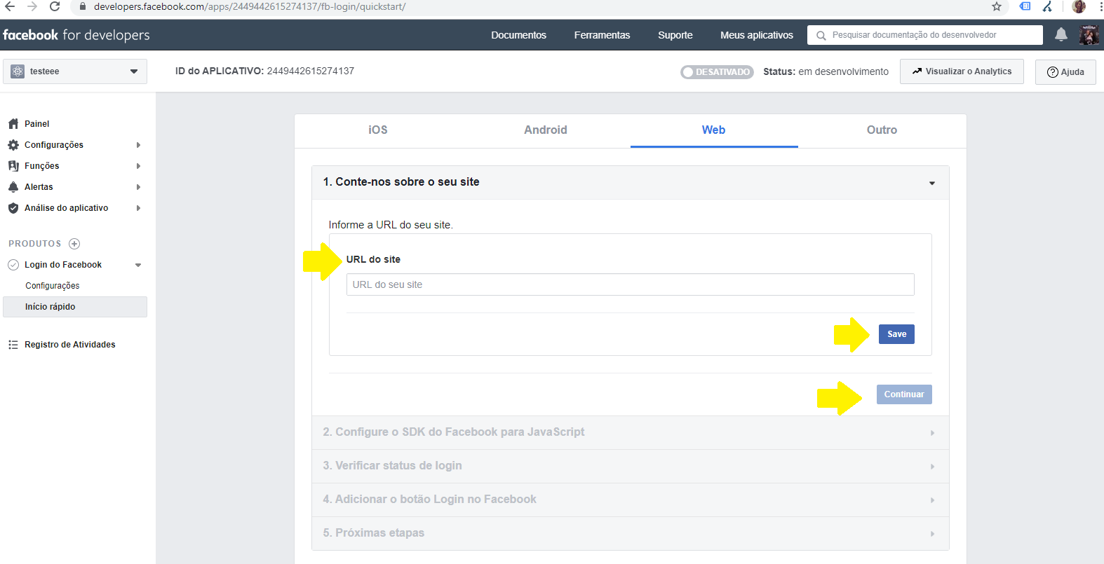Screen dimensions: 1104x564
Task: Click the browser address bar URL
Action: (250, 6)
